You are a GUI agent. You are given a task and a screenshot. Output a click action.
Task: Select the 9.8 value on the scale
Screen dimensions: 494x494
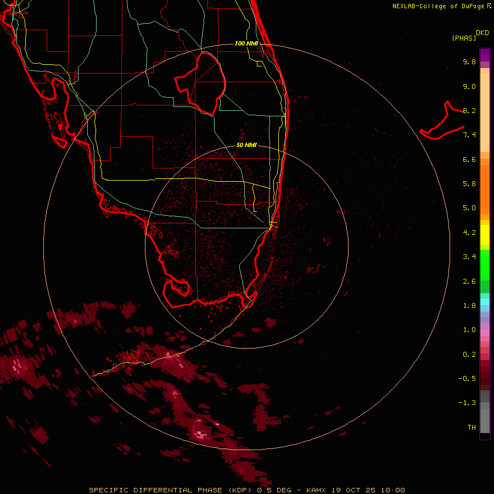point(469,61)
